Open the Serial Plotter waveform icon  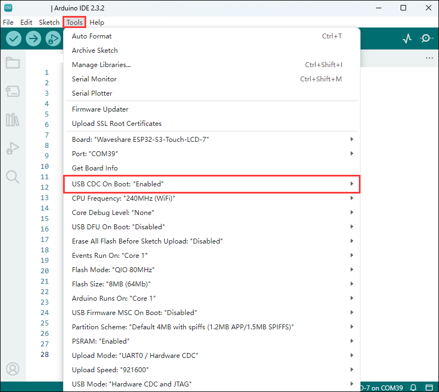coord(407,38)
